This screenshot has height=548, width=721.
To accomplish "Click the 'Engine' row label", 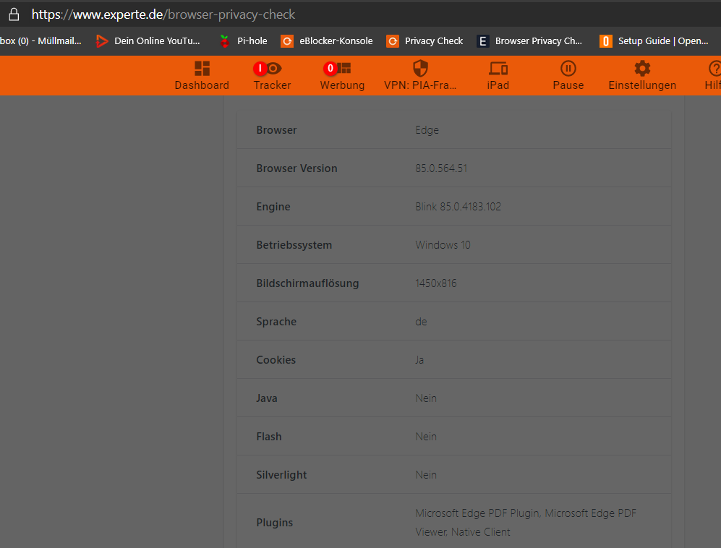I will coord(273,207).
